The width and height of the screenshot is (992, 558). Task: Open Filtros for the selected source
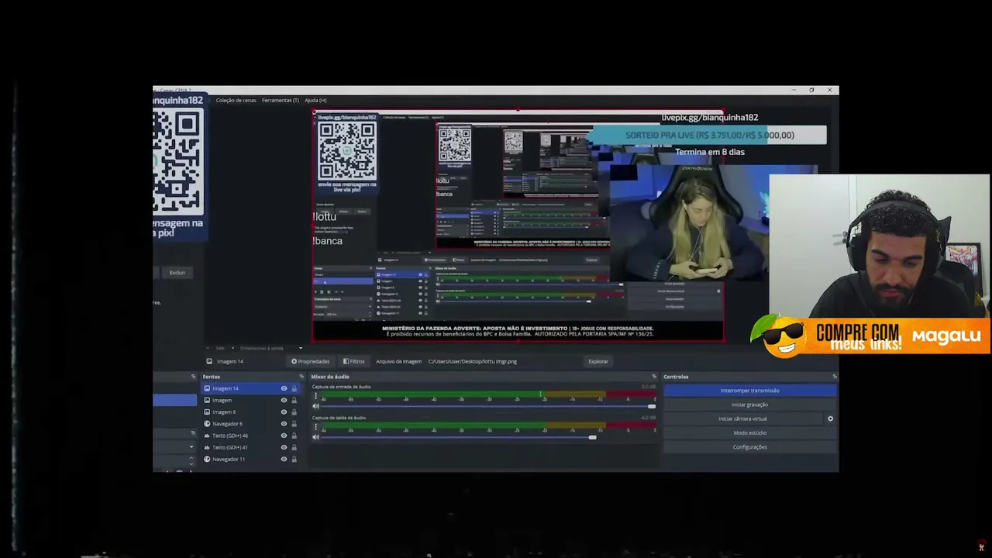[x=353, y=361]
